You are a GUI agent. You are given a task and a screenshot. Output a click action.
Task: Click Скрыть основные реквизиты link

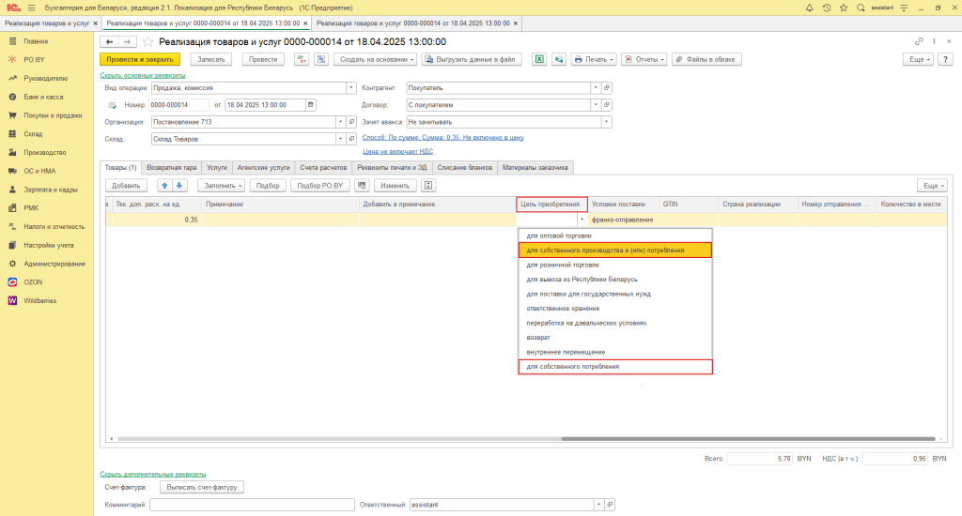point(143,75)
